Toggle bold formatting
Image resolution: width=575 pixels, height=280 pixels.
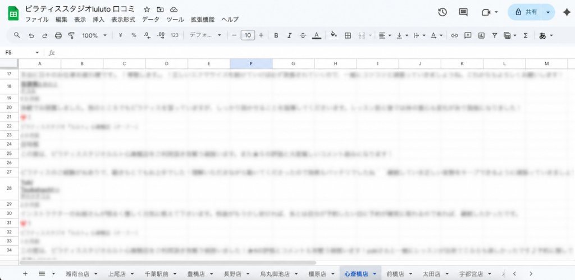click(x=276, y=35)
